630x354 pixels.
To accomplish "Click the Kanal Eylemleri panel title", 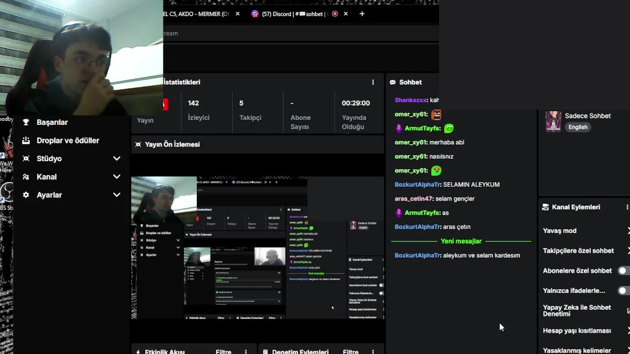I will point(576,207).
